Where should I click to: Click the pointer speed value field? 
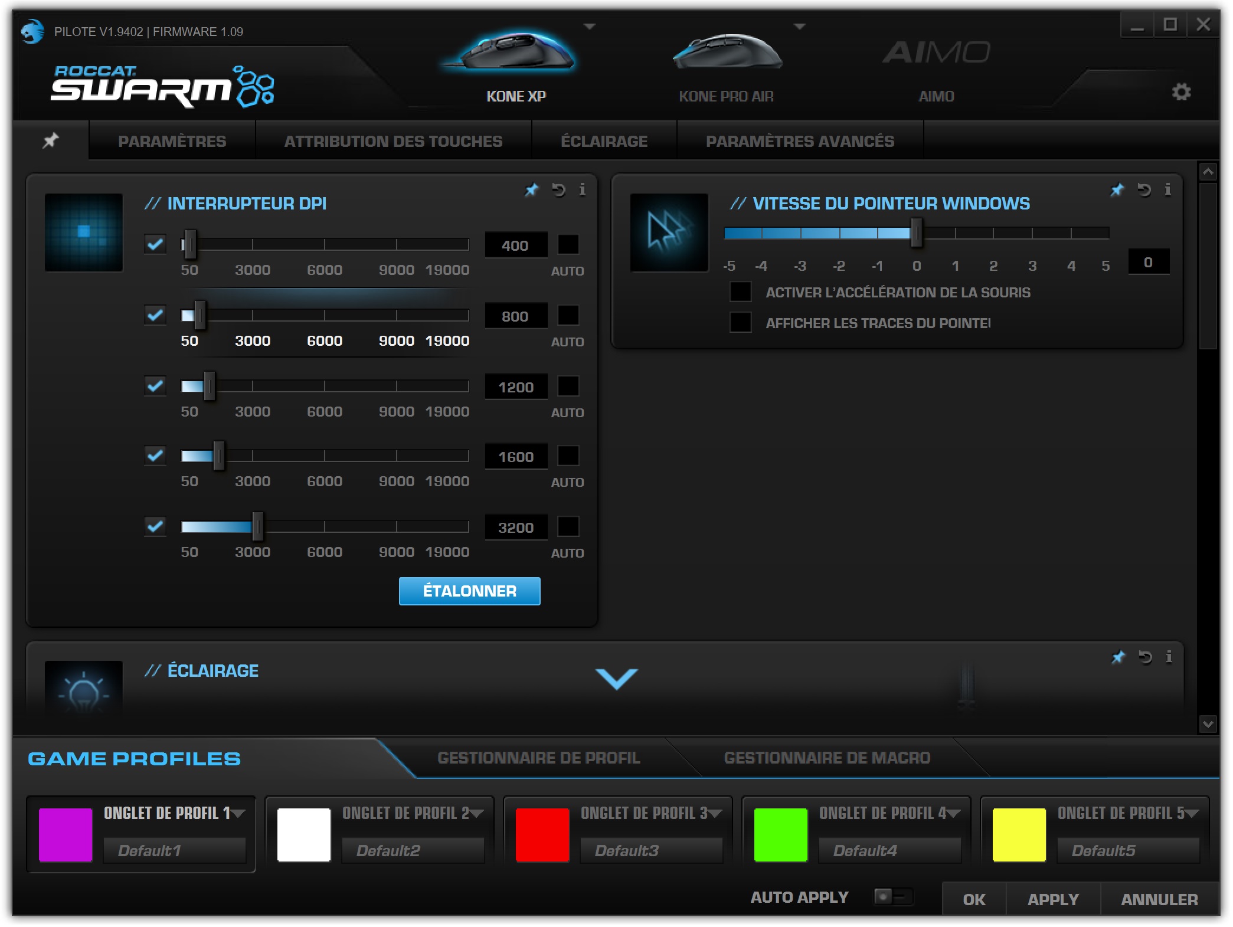tap(1148, 262)
